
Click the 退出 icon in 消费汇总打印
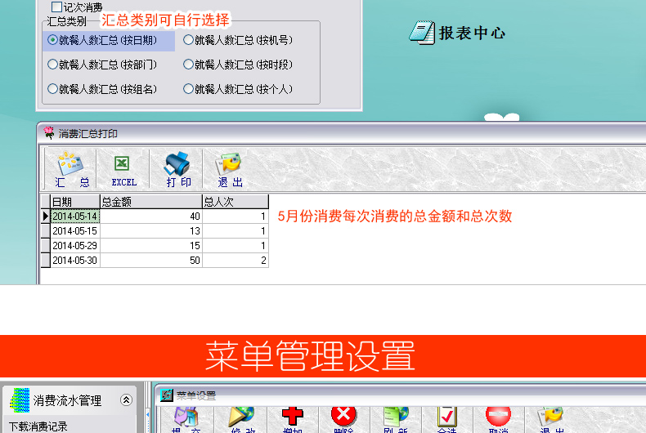pyautogui.click(x=229, y=169)
